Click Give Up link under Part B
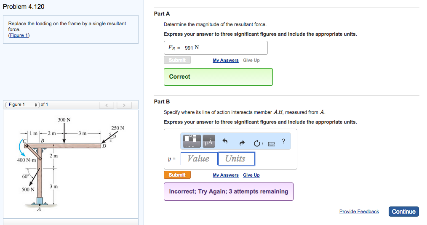Viewport: 427px width, 225px height. pos(251,175)
